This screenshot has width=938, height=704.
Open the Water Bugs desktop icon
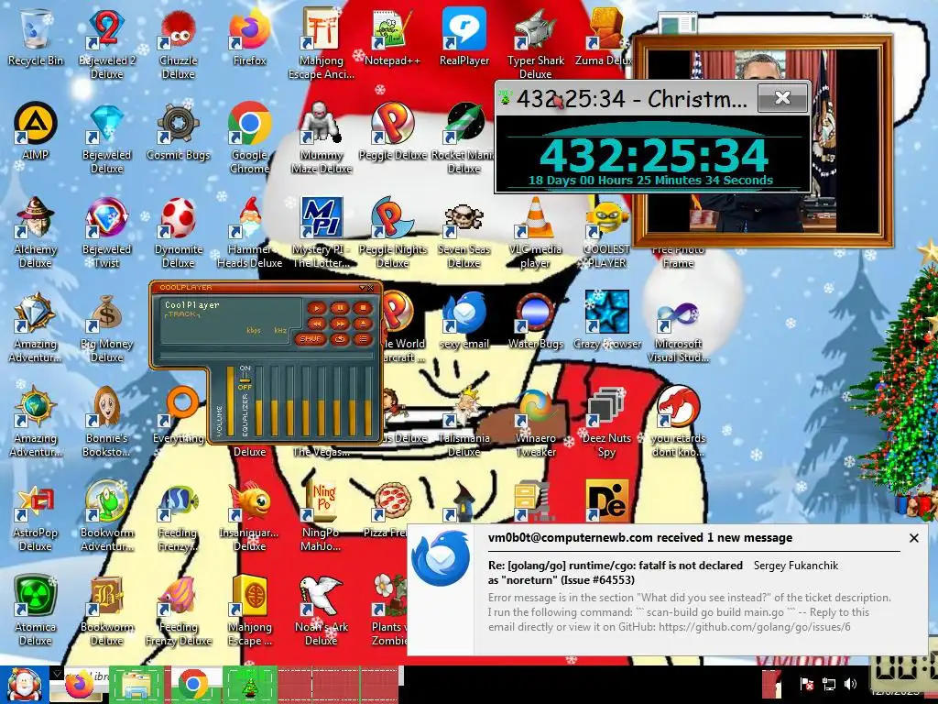click(x=535, y=320)
